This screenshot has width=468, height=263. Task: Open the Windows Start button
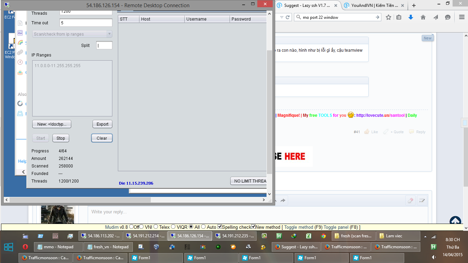pyautogui.click(x=9, y=247)
